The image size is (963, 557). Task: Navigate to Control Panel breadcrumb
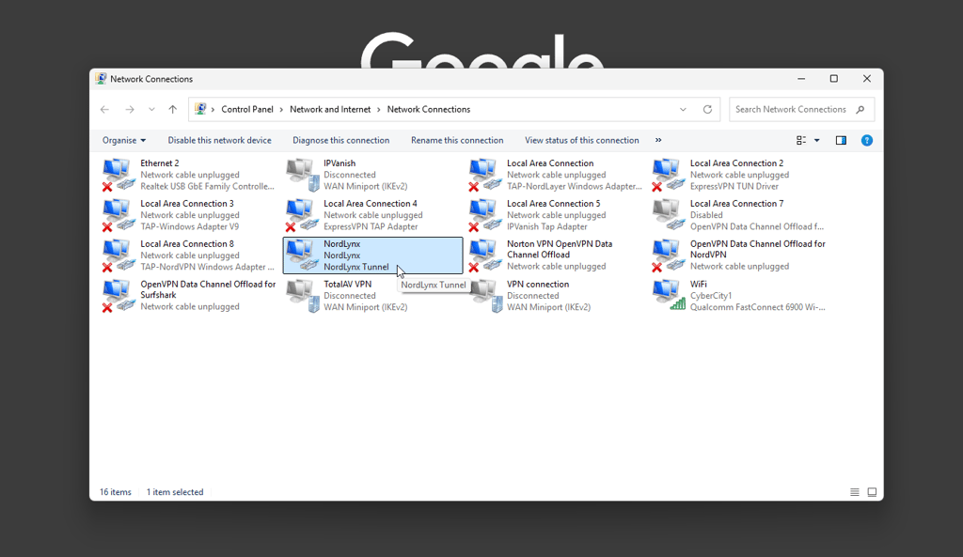point(247,109)
